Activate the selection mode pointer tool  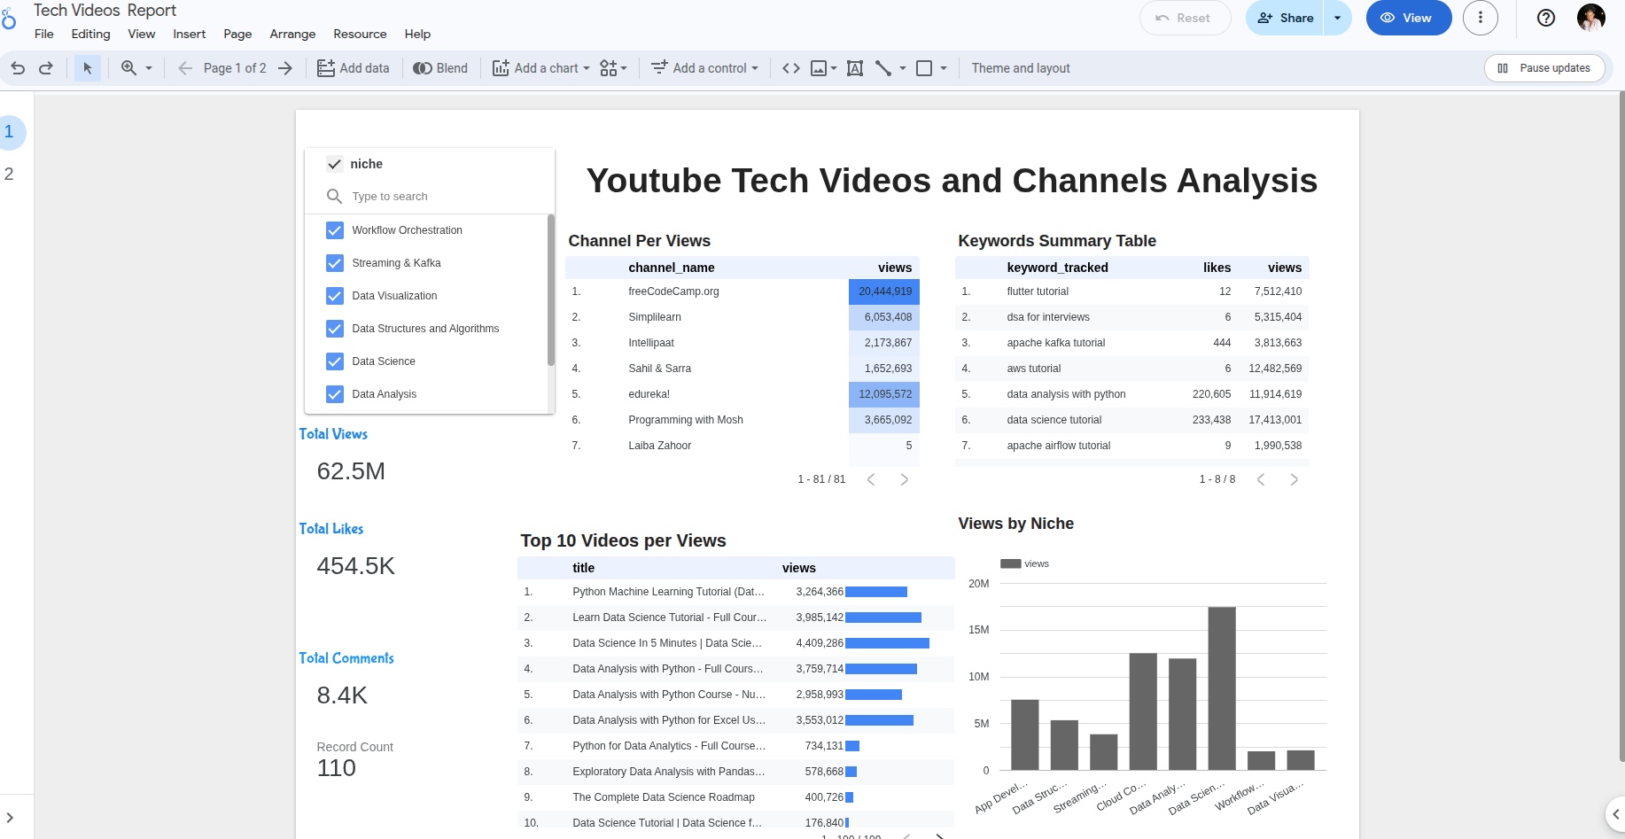click(x=87, y=68)
